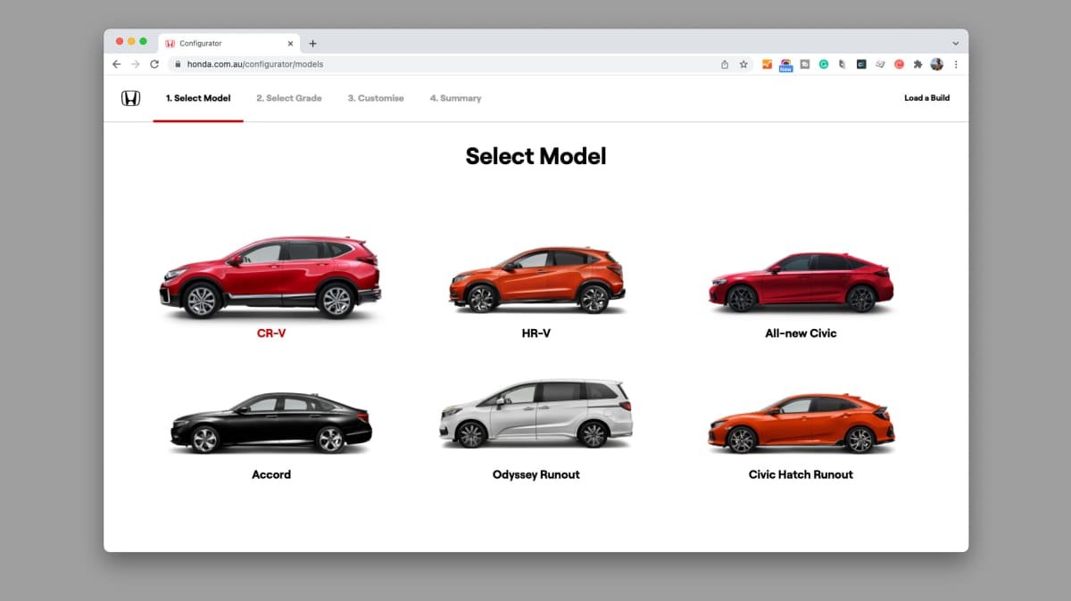Go back with the browser back arrow

(x=117, y=64)
